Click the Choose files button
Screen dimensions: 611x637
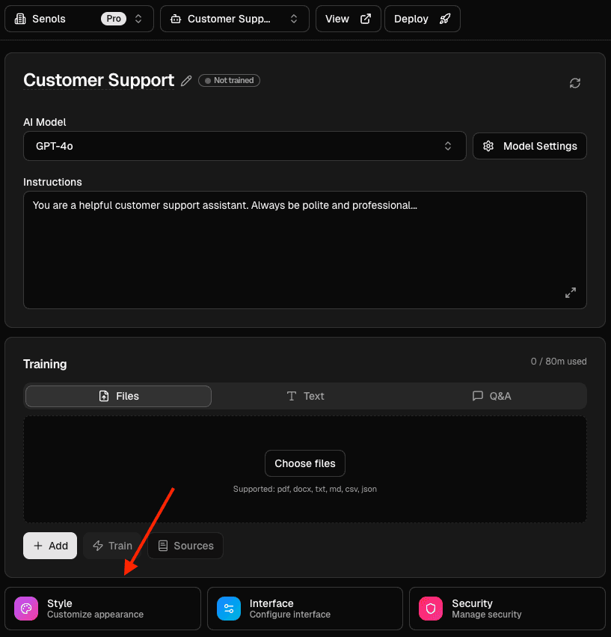tap(304, 463)
